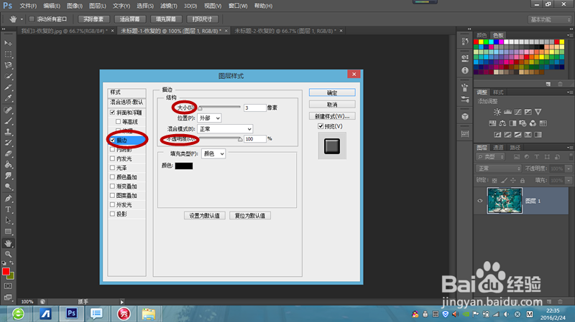Open the 填充类型 dropdown
Screen dimensions: 575x322
point(213,153)
